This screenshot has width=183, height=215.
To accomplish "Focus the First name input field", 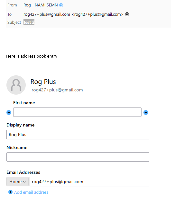I will (x=77, y=112).
